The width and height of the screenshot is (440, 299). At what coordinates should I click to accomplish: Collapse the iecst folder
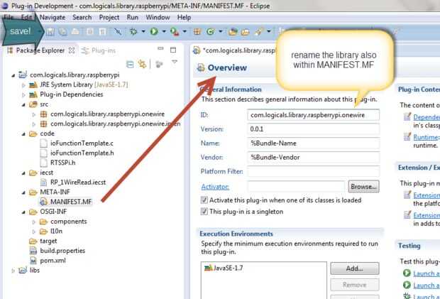23,173
